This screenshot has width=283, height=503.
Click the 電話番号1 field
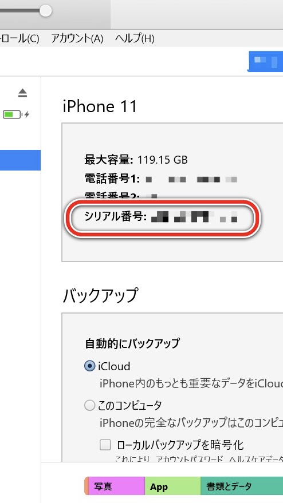[x=160, y=179]
